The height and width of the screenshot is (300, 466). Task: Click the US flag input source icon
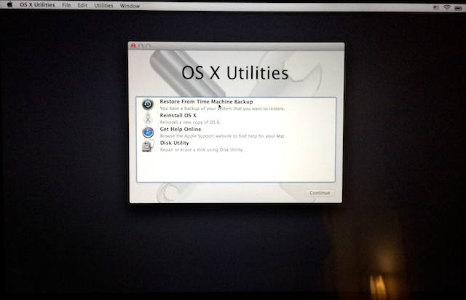(x=436, y=7)
